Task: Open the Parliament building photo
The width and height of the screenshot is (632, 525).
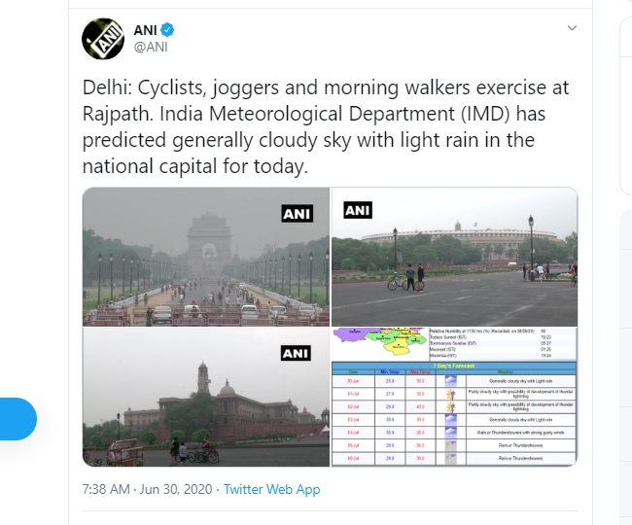Action: pos(454,257)
